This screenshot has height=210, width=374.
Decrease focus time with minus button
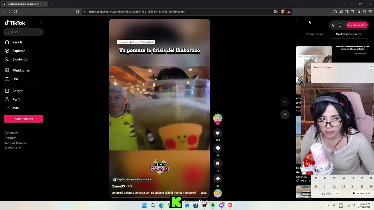click(x=316, y=193)
